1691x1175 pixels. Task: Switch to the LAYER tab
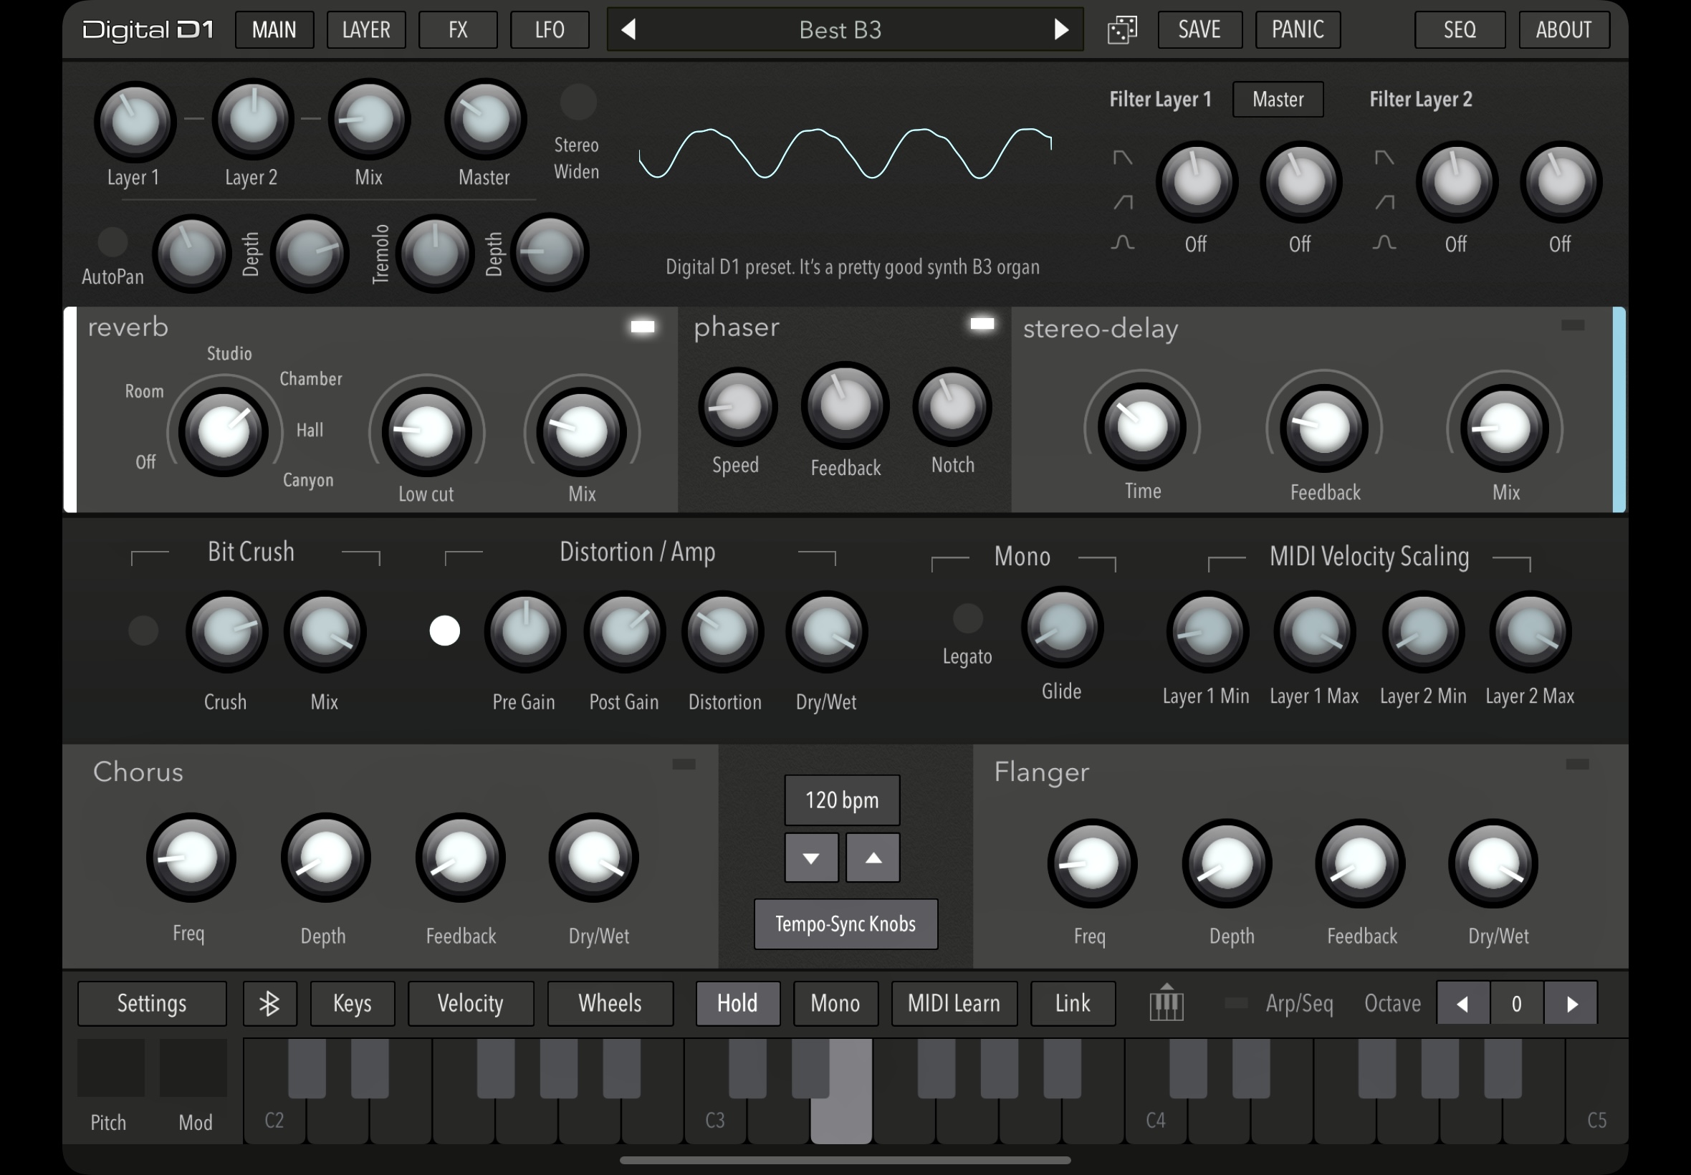366,29
